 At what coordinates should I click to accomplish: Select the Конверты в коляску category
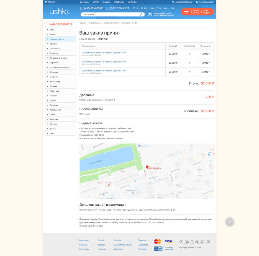coord(61,58)
